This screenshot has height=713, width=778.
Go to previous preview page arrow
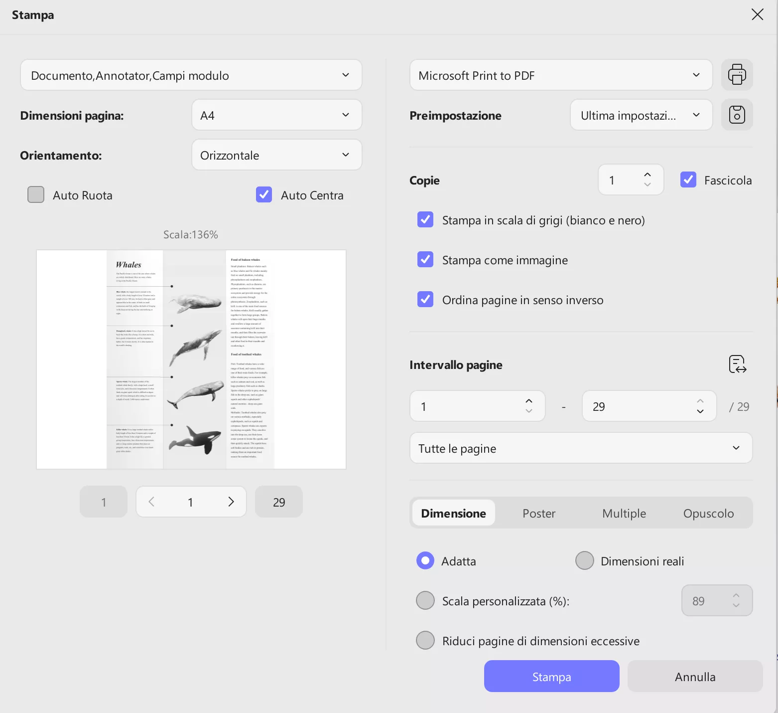click(151, 502)
